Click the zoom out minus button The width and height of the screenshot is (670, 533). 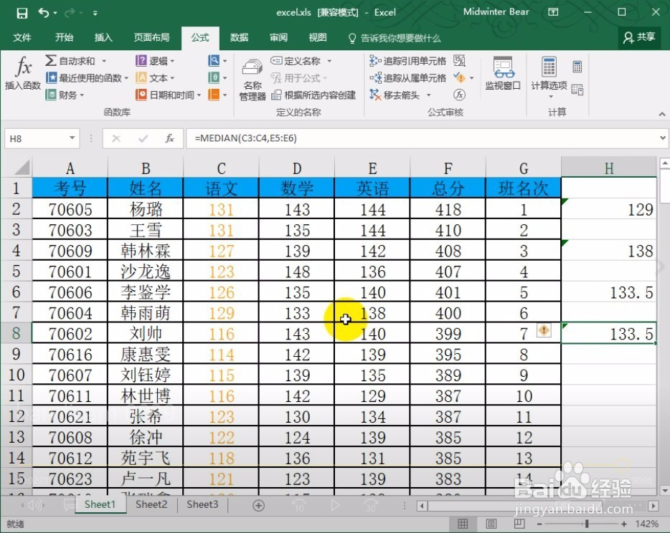539,524
